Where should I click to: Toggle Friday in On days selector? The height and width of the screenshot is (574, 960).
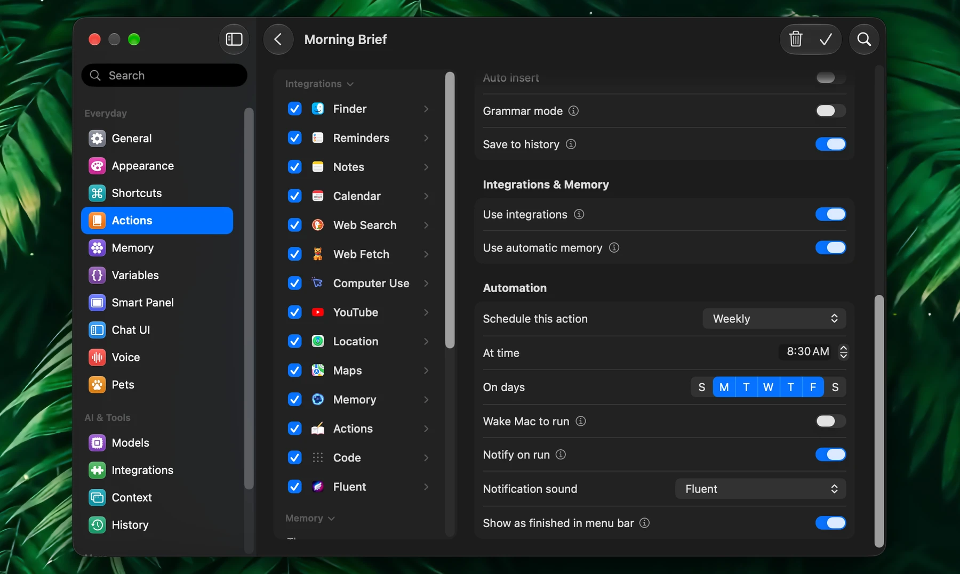(813, 387)
